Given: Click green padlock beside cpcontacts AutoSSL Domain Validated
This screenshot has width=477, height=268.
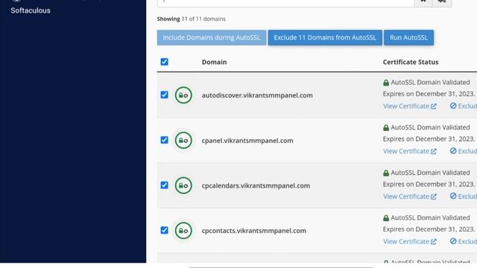Looking at the screenshot, I should pyautogui.click(x=386, y=218).
